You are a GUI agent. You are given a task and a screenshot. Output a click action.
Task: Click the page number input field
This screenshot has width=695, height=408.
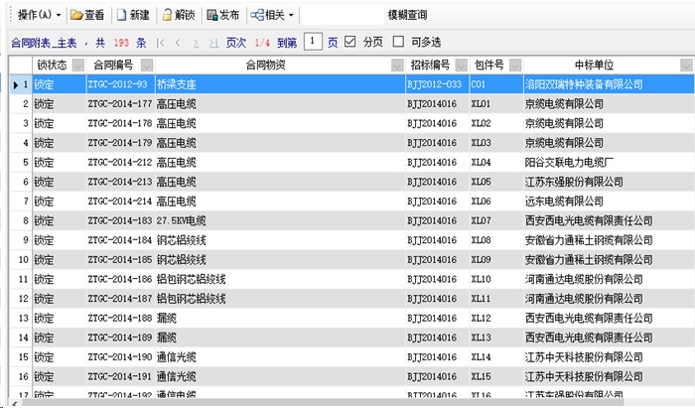point(313,42)
